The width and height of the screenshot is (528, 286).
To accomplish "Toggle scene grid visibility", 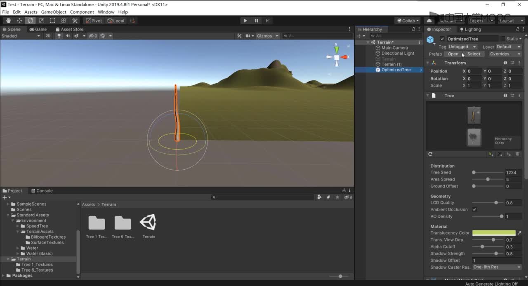I will [103, 36].
